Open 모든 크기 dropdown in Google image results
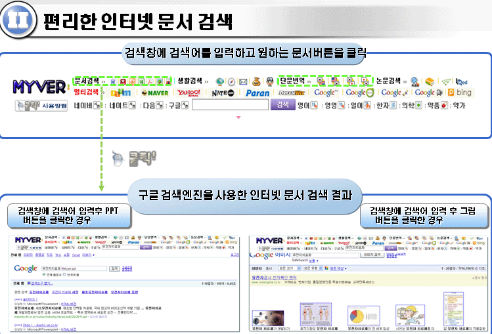 click(290, 268)
